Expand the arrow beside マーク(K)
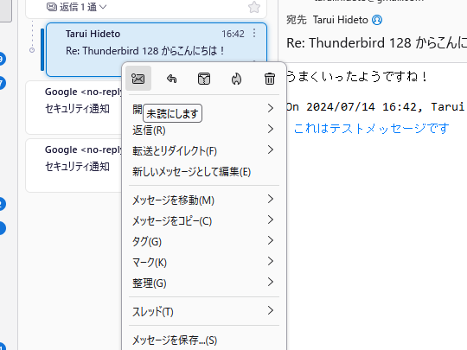Image resolution: width=467 pixels, height=350 pixels. coord(271,261)
